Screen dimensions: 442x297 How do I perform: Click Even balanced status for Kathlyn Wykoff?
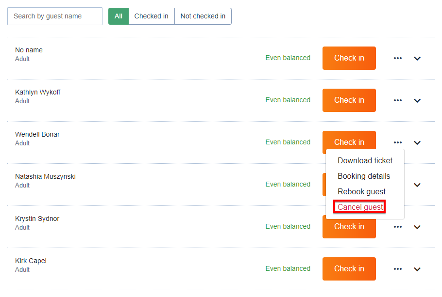tap(288, 100)
